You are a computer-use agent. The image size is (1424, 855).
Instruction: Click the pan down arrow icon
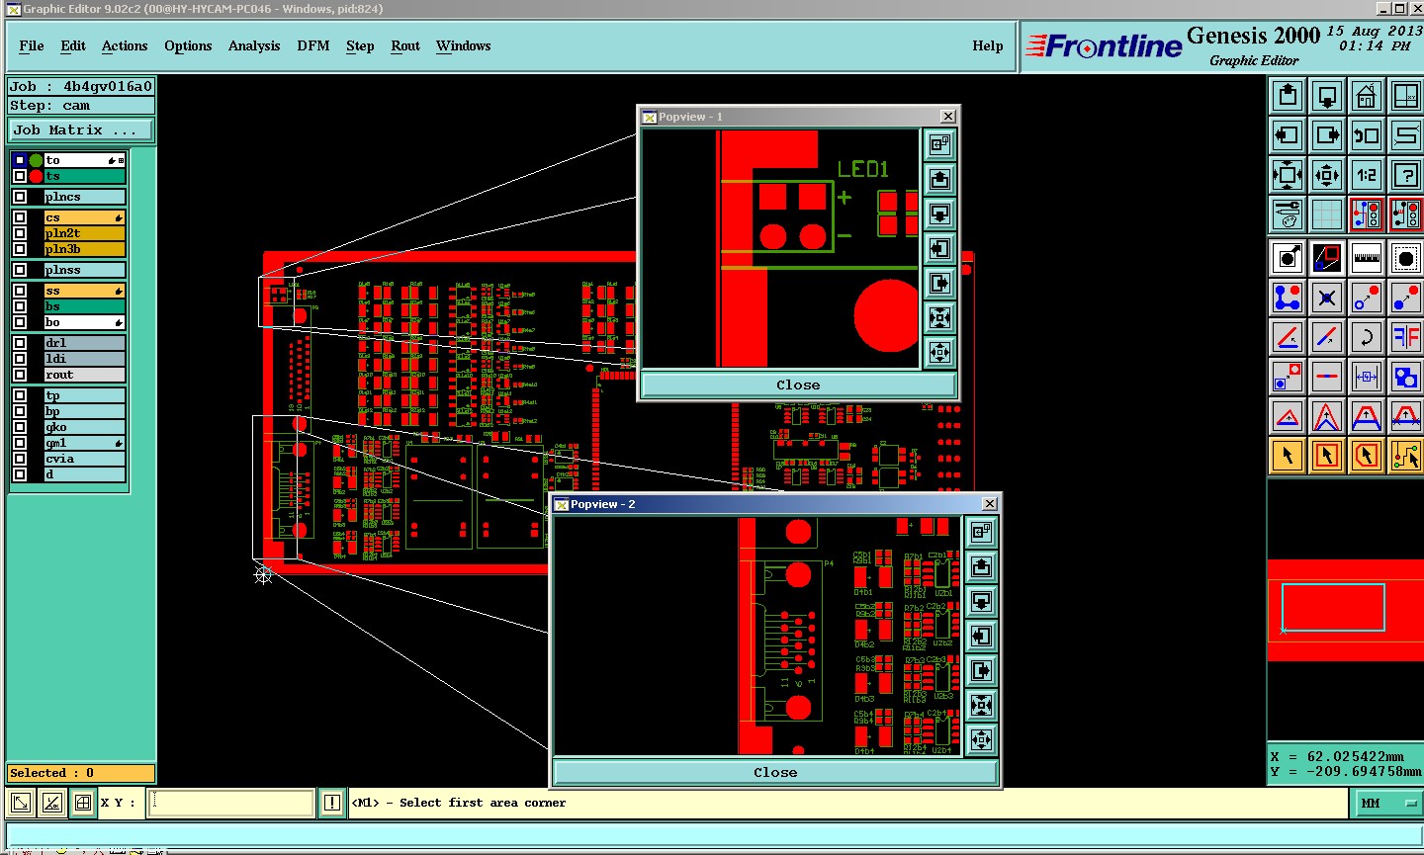click(1327, 96)
